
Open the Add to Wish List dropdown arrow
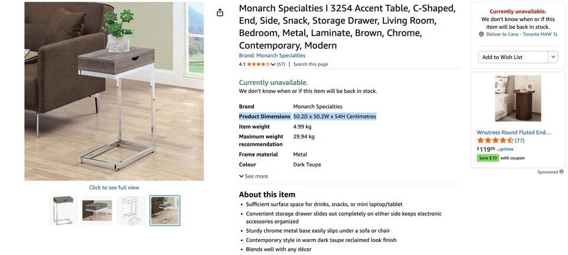click(553, 57)
